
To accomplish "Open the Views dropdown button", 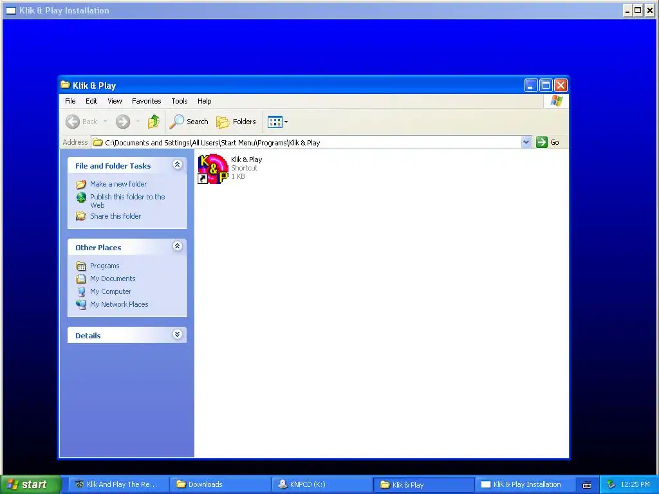I will (277, 122).
